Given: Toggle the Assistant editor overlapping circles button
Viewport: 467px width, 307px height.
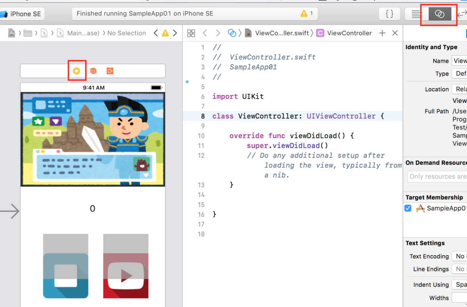Looking at the screenshot, I should pyautogui.click(x=440, y=14).
